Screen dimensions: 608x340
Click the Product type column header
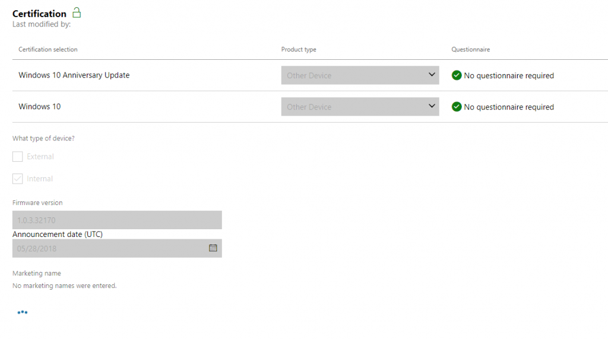pos(299,50)
